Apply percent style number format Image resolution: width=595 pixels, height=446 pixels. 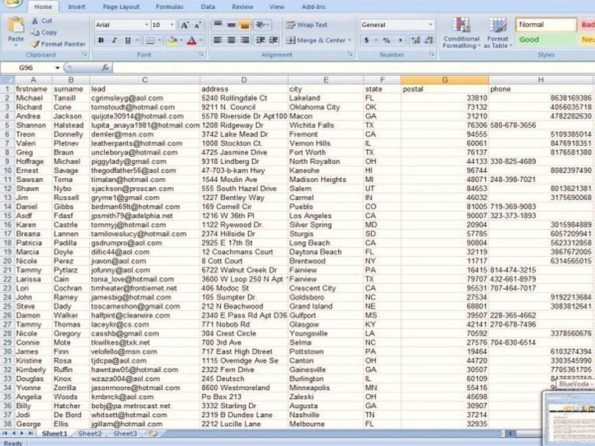(386, 40)
